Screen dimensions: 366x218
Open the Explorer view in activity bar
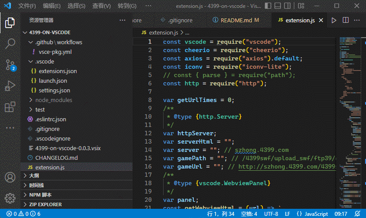coord(10,23)
